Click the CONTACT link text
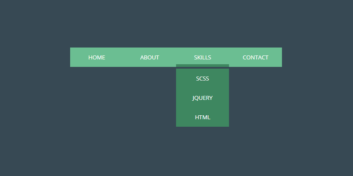The height and width of the screenshot is (176, 353). tap(255, 57)
